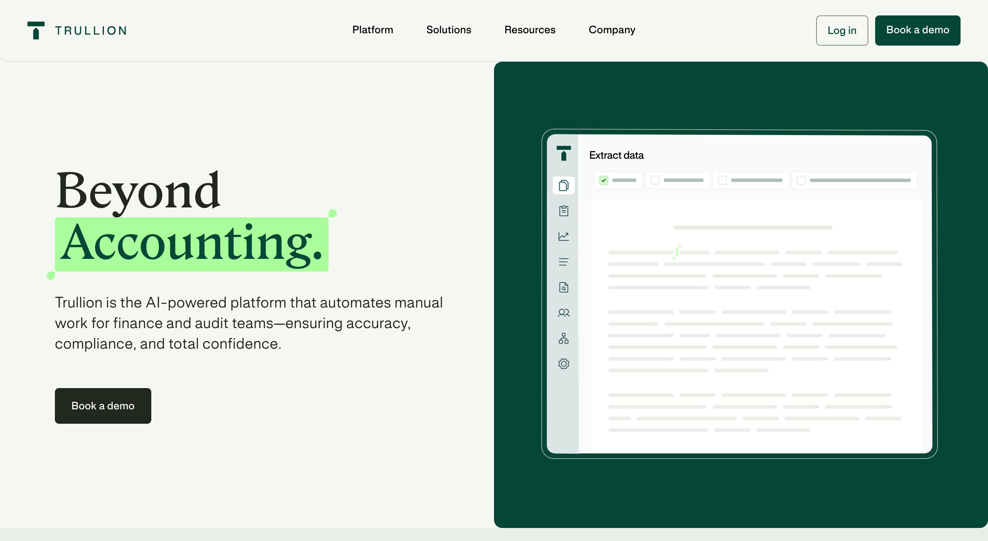
Task: Open the line chart analytics icon
Action: click(563, 236)
